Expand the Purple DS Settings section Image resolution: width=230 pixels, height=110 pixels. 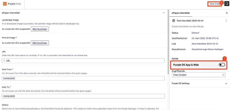click(200, 84)
